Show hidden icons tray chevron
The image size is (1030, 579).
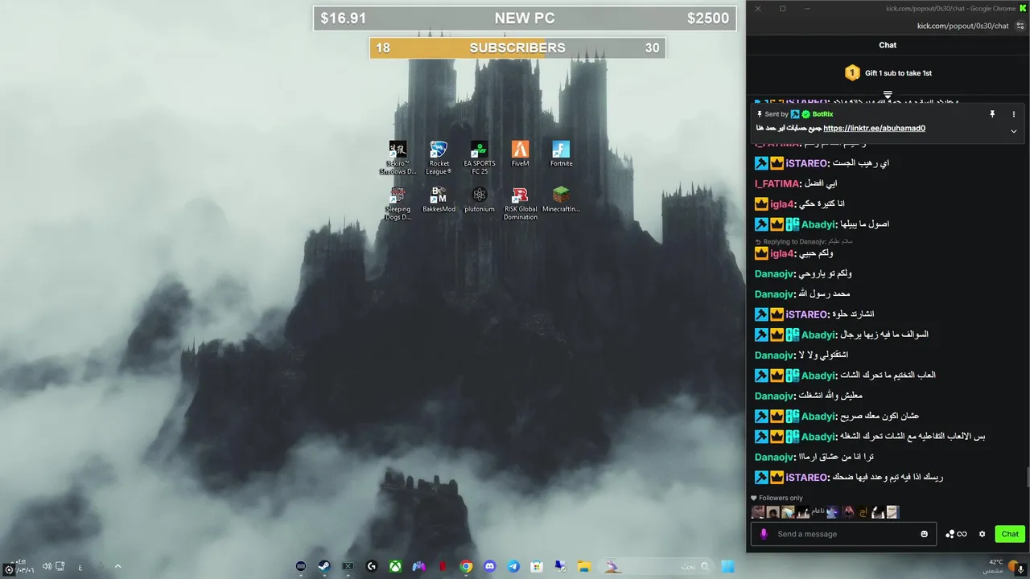pos(117,566)
